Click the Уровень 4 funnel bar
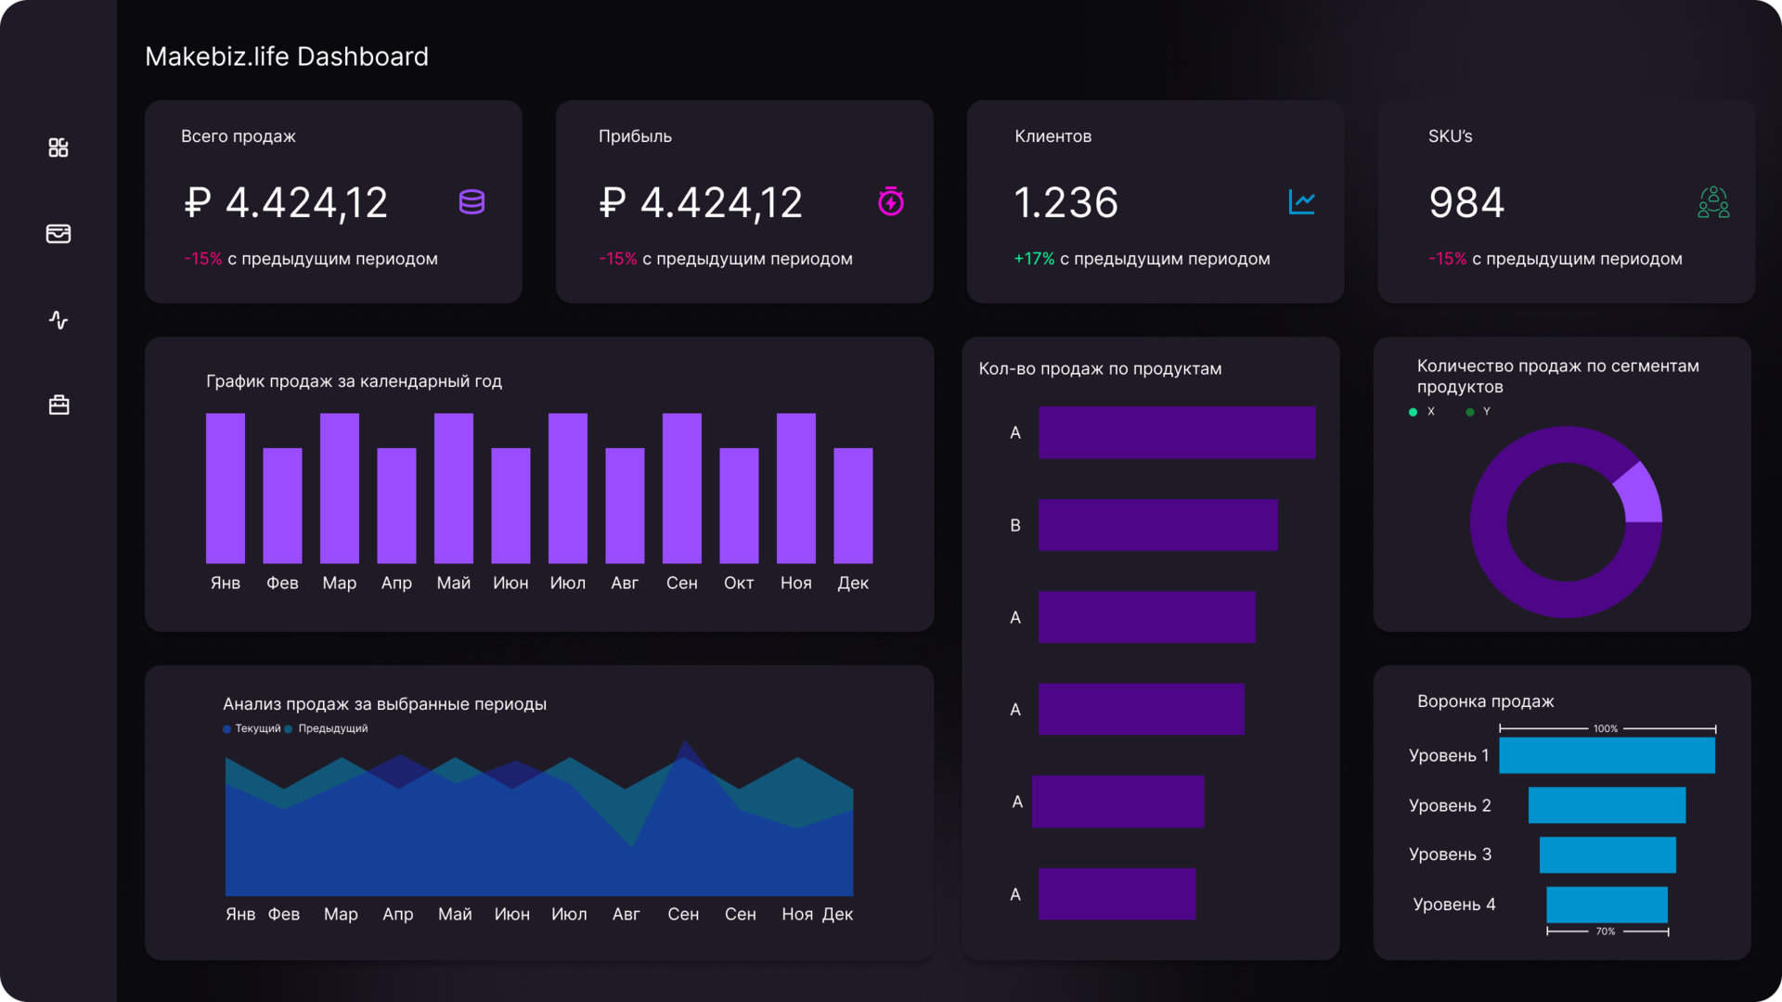The width and height of the screenshot is (1782, 1002). tap(1607, 905)
